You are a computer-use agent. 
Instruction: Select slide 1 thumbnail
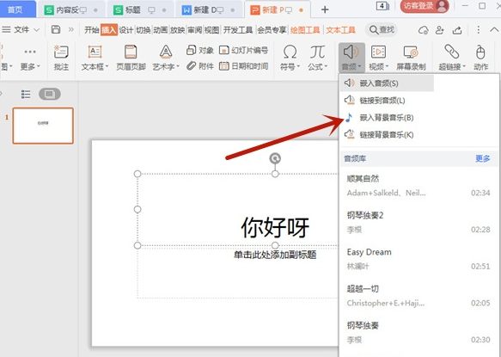[x=43, y=126]
